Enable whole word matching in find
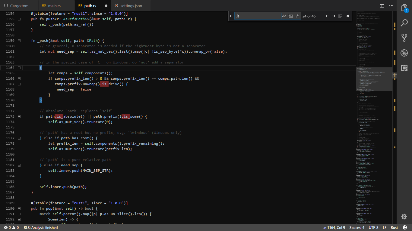 point(290,16)
